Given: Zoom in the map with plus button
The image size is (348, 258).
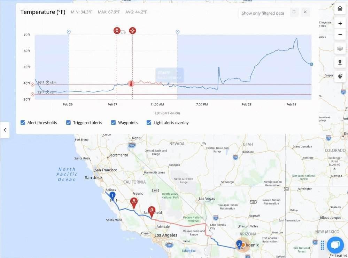Looking at the screenshot, I should [x=340, y=24].
